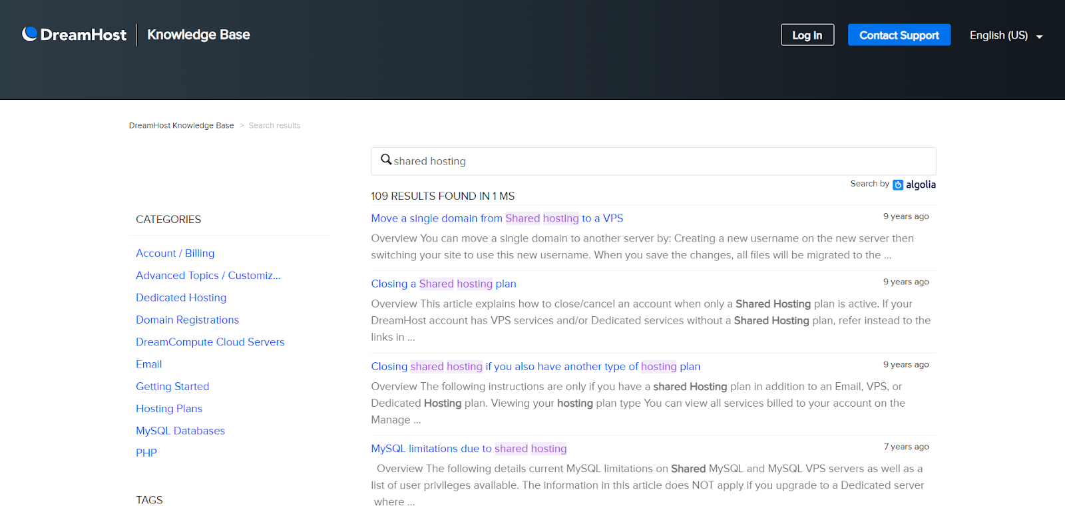Click the 'Overview This article explains how to close/cancel' snippet
This screenshot has height=506, width=1065.
click(x=651, y=320)
